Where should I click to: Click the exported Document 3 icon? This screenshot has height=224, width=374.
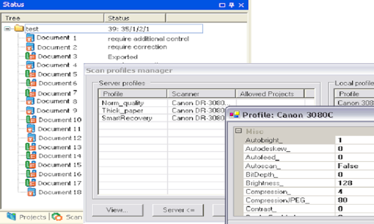point(31,56)
